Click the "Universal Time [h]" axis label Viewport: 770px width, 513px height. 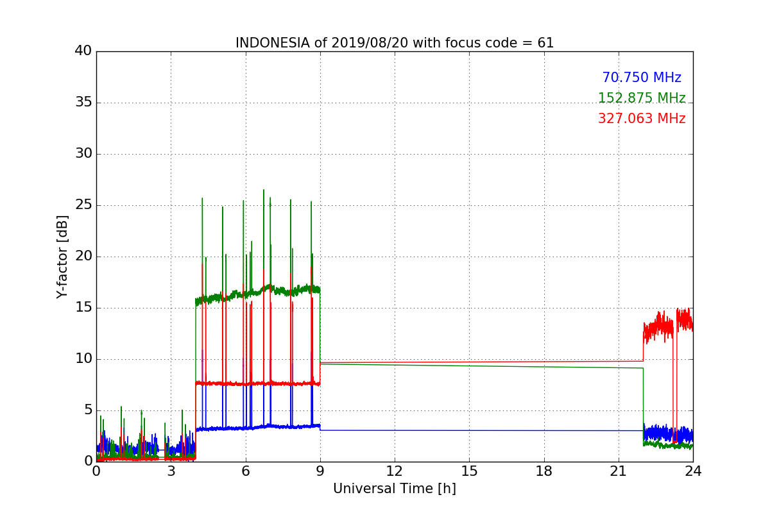pos(395,489)
